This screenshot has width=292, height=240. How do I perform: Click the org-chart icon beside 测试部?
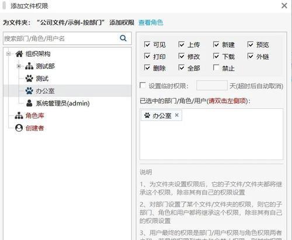point(29,66)
